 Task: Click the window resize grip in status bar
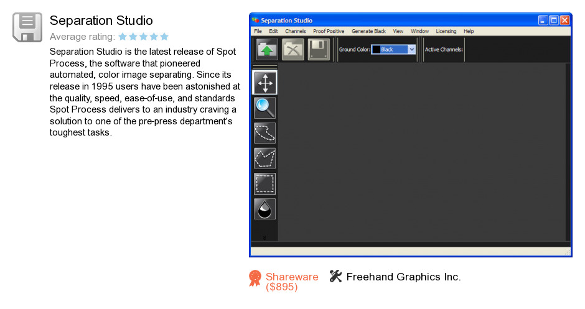click(568, 252)
